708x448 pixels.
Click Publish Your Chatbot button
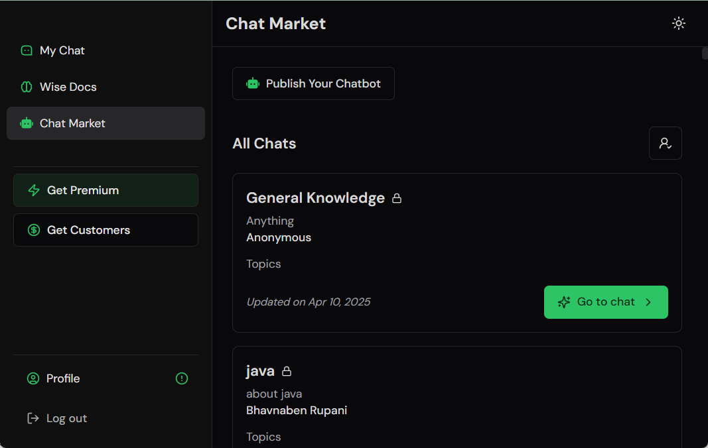point(313,84)
